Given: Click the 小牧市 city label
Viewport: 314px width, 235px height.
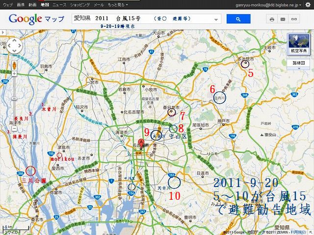Looking at the screenshot, I should [x=151, y=90].
